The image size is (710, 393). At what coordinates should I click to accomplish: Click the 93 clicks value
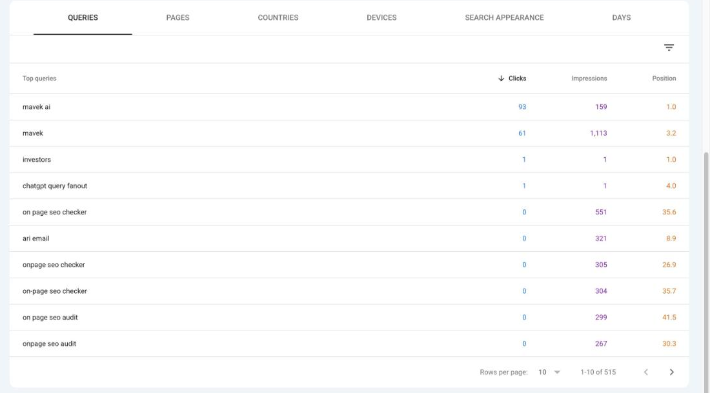522,107
